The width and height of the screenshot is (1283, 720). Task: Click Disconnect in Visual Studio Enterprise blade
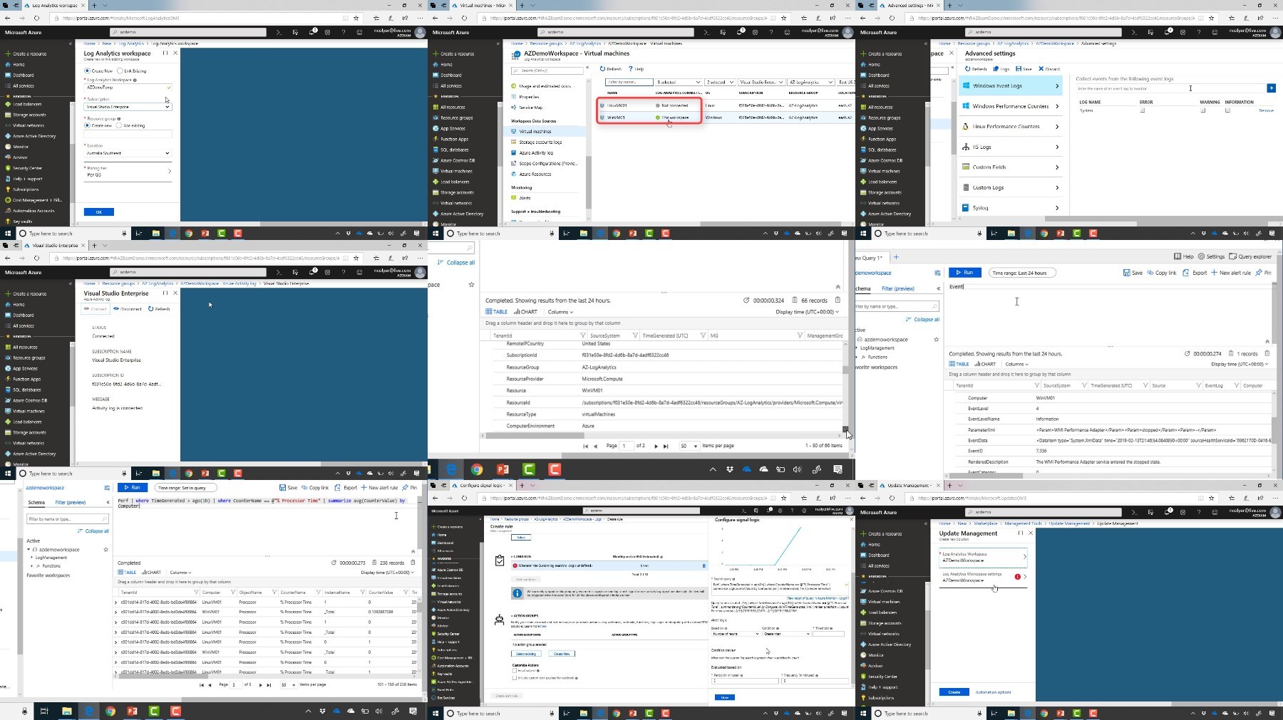coord(128,309)
